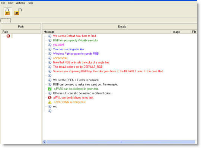This screenshot has width=201, height=148.
Task: Sort by the Path column header
Action: [21, 32]
